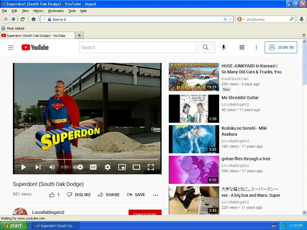The image size is (307, 230).
Task: Skip to the next video
Action: point(38,167)
